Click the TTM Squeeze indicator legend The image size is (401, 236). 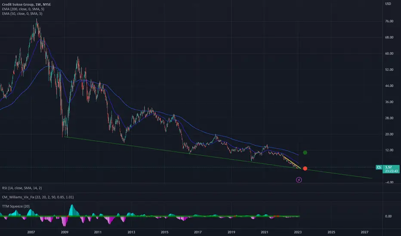[15, 206]
